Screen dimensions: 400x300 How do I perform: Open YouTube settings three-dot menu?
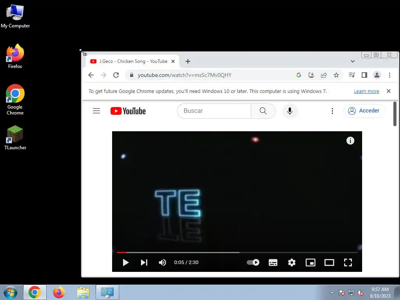click(x=332, y=111)
